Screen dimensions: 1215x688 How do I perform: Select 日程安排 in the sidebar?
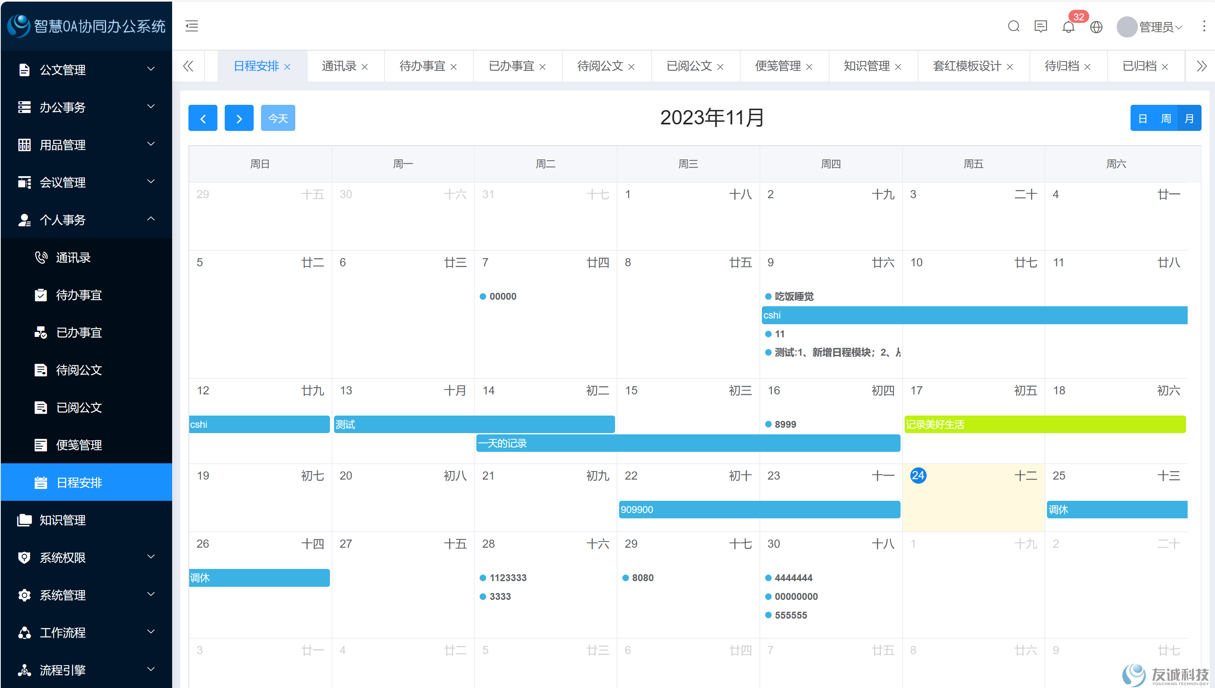[x=86, y=482]
